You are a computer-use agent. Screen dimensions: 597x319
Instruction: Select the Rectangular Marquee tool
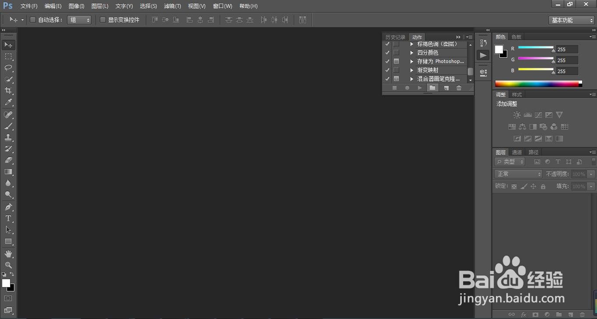click(x=8, y=56)
